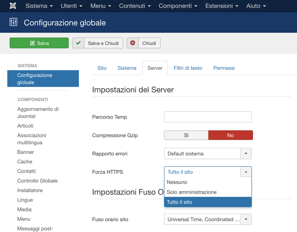
Task: Click the Rapporto errori label
Action: point(110,154)
